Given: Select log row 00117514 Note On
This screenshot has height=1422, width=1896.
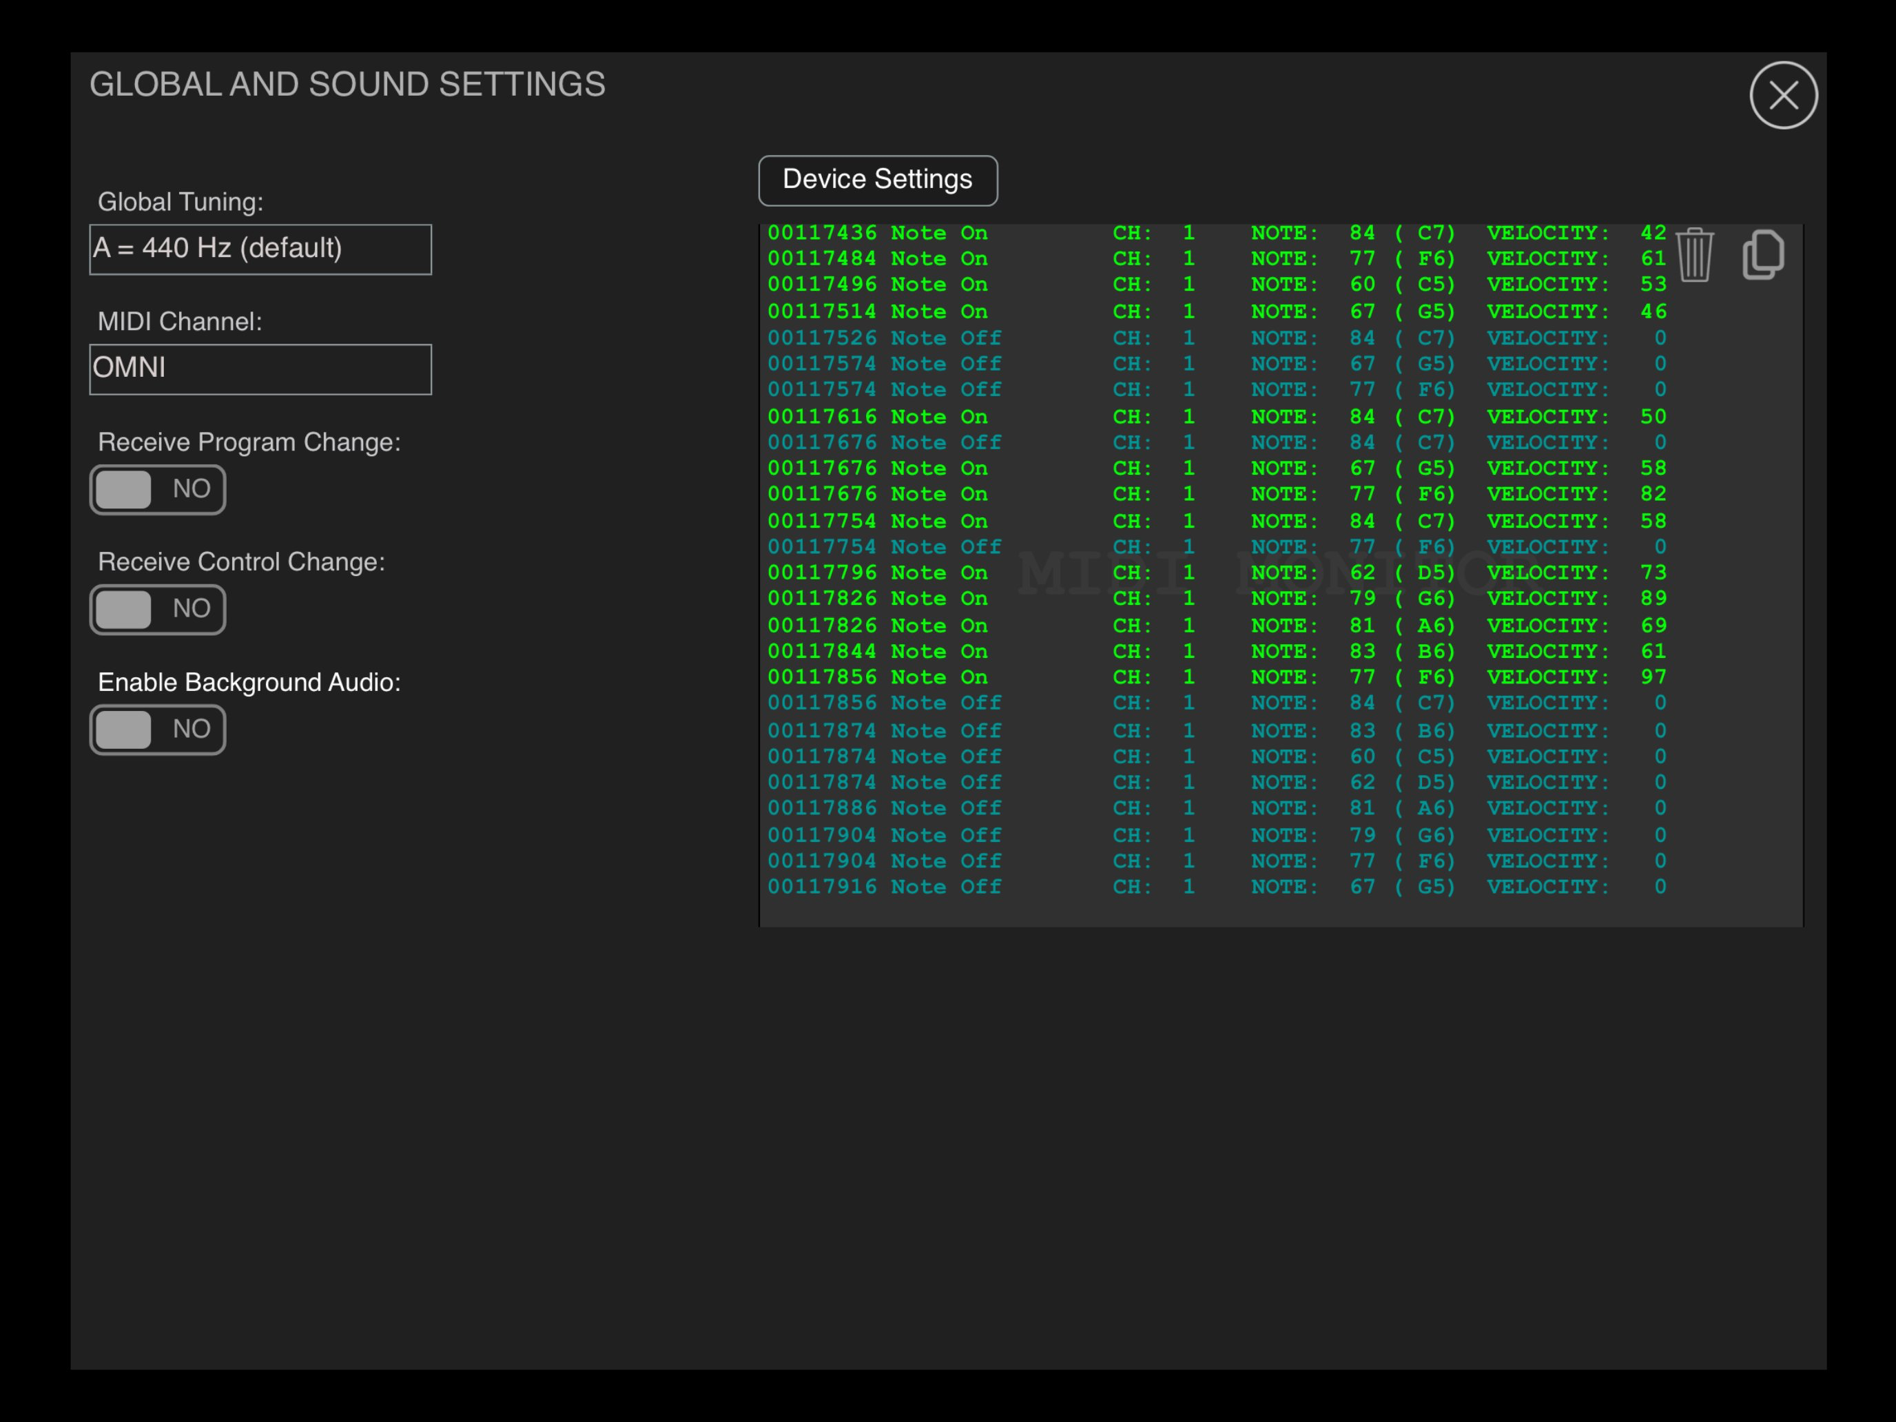Looking at the screenshot, I should (1216, 312).
